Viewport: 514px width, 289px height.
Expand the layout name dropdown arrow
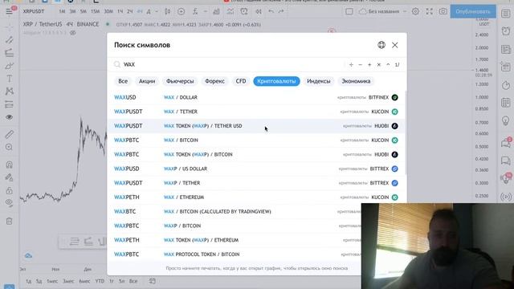coord(405,11)
